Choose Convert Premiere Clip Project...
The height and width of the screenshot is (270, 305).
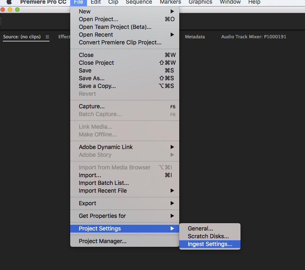tap(125, 42)
